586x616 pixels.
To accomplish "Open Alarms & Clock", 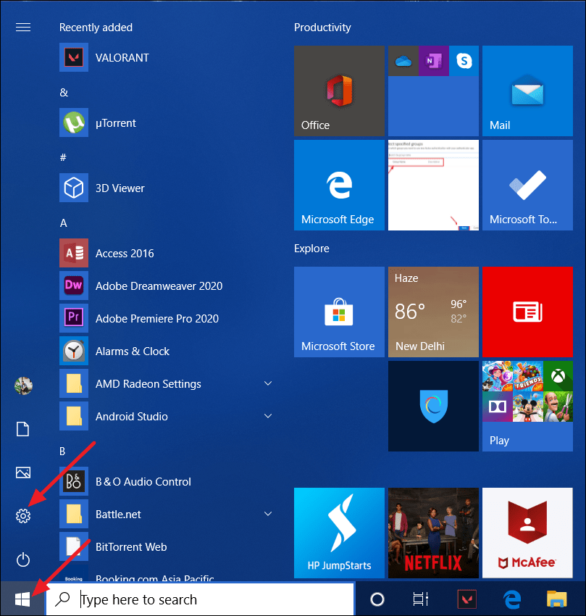I will coord(133,351).
